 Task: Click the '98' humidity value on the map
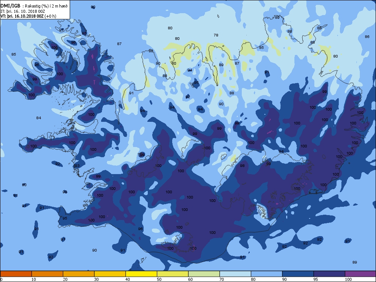click(x=242, y=166)
